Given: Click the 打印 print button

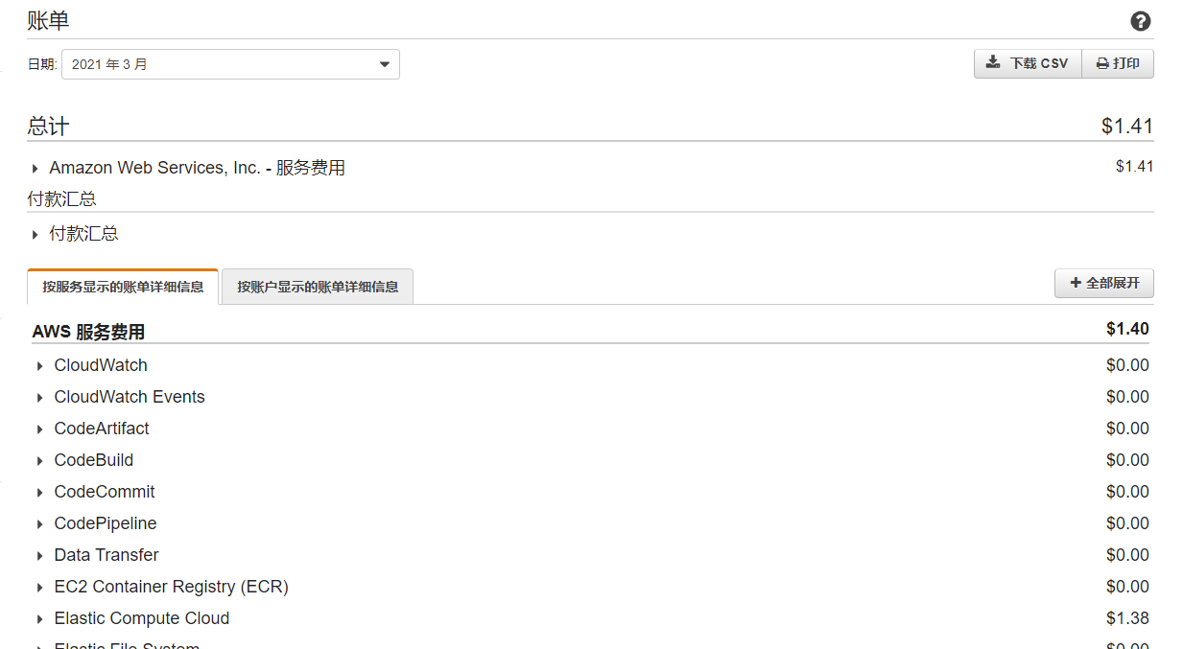Looking at the screenshot, I should (1118, 63).
